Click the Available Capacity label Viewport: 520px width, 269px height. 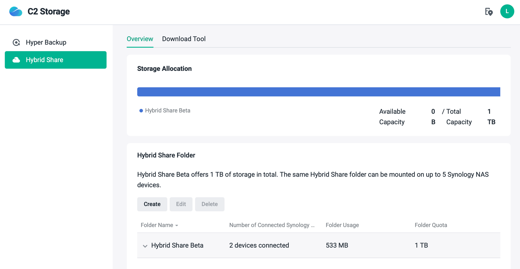(392, 117)
